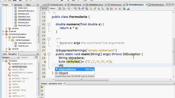Collapse the main method code fold
175x98 pixels.
(x=49, y=54)
